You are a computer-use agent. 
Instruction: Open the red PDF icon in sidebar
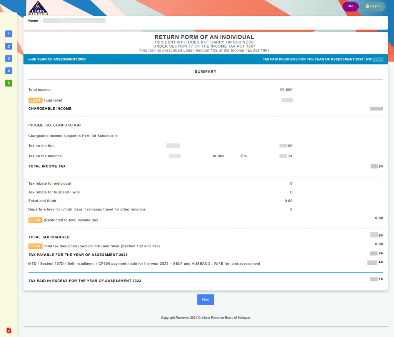[8, 330]
